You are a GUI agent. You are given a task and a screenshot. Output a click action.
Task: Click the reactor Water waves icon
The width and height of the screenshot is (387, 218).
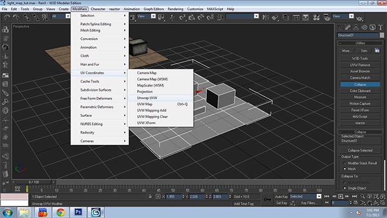(5, 146)
